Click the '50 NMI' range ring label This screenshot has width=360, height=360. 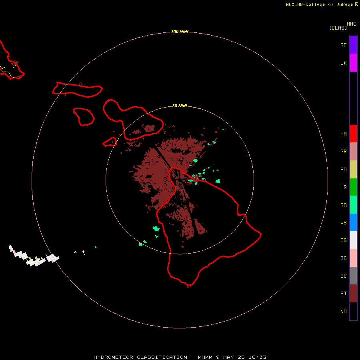click(180, 106)
